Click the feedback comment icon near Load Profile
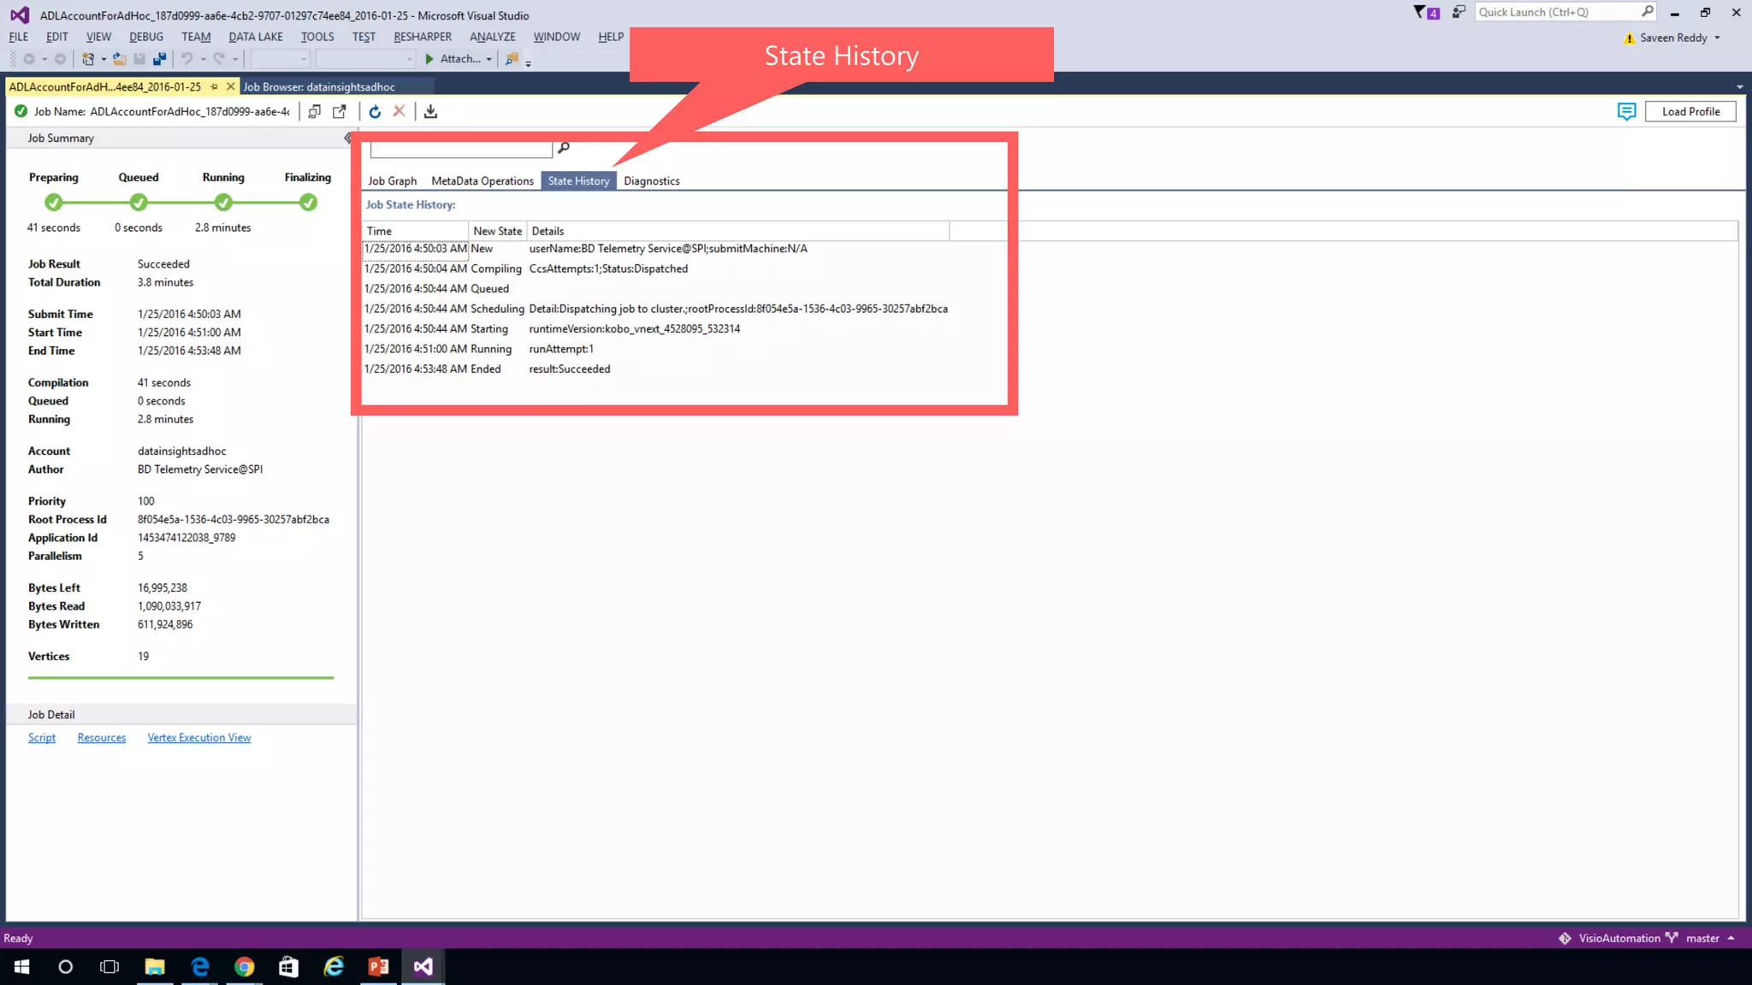The height and width of the screenshot is (985, 1752). coord(1626,112)
